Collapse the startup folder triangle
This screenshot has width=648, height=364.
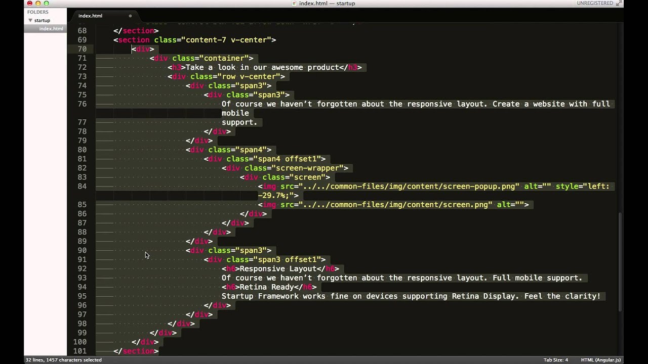[30, 20]
